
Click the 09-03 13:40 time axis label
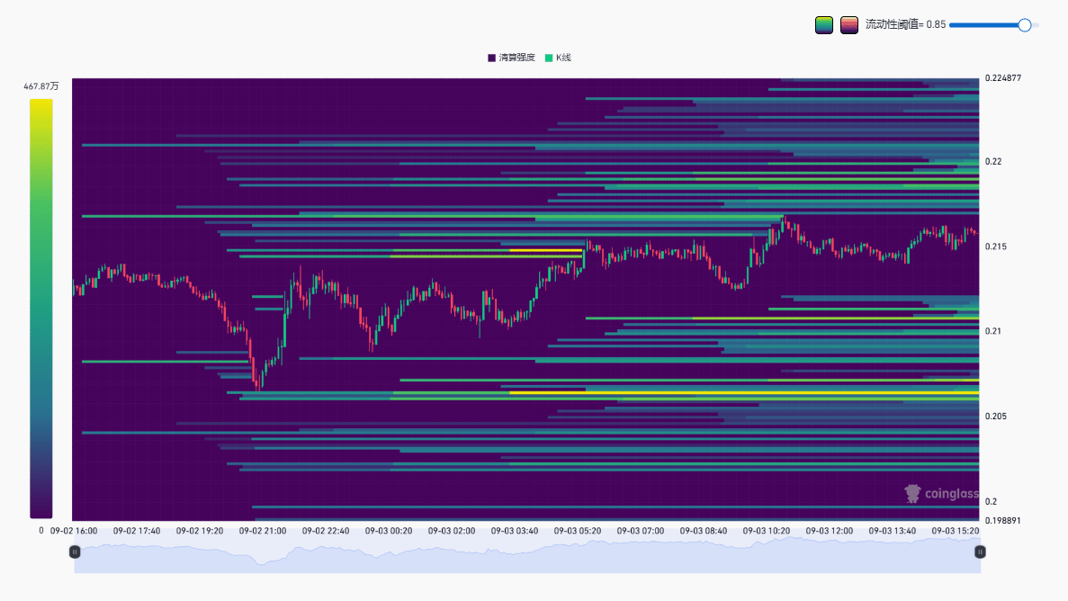(893, 531)
